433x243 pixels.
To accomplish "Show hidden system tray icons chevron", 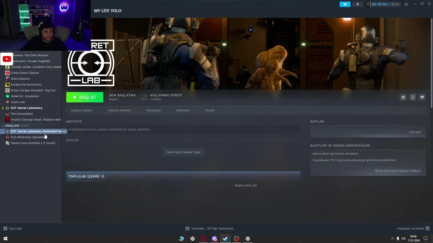I will click(393, 239).
